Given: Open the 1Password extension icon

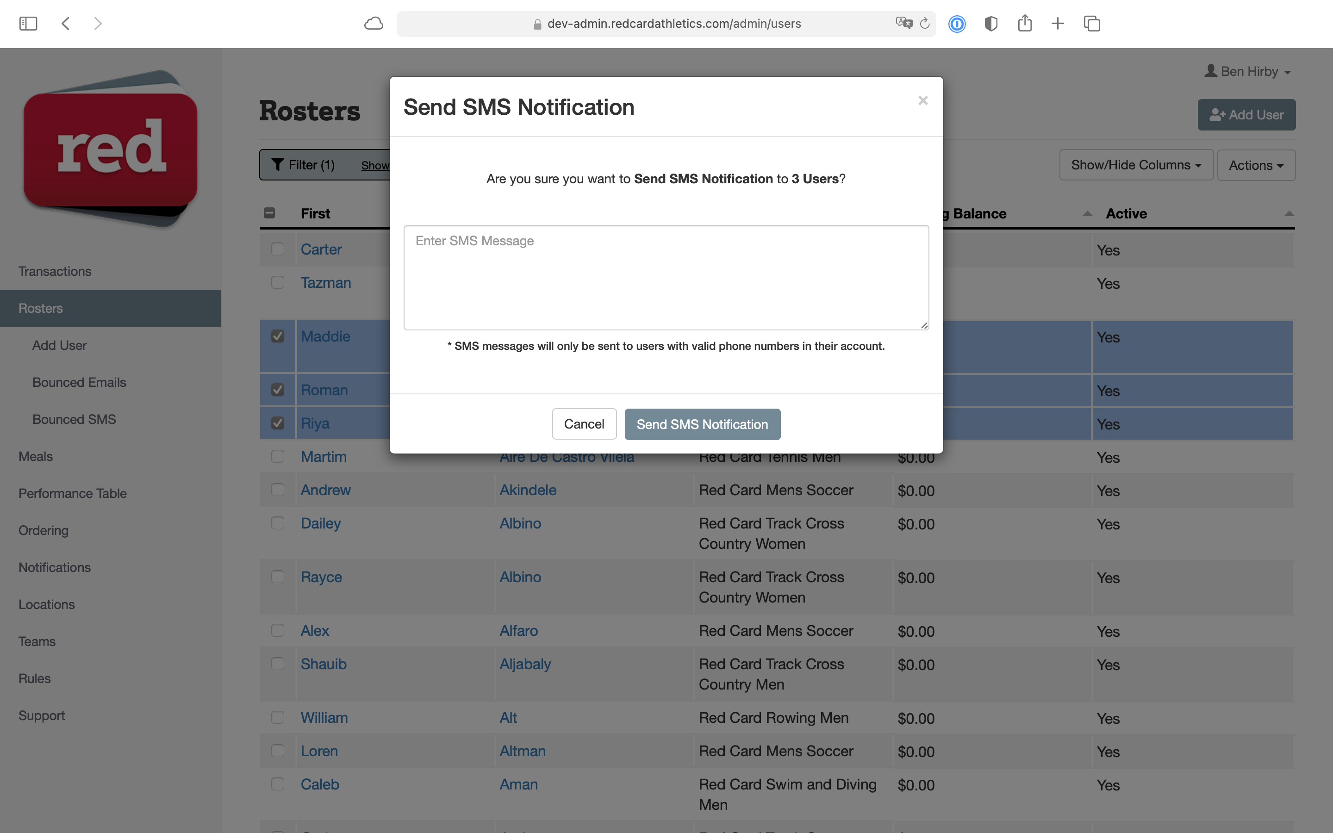Looking at the screenshot, I should point(957,24).
